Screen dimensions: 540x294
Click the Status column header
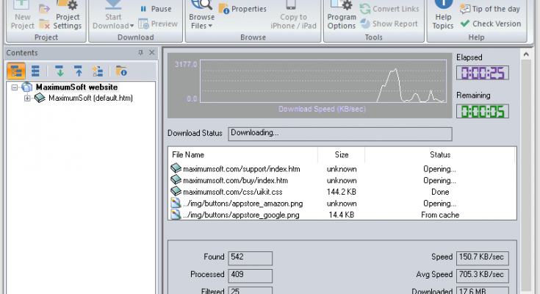pyautogui.click(x=440, y=155)
